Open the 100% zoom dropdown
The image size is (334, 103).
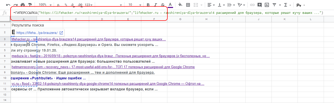coord(45,5)
